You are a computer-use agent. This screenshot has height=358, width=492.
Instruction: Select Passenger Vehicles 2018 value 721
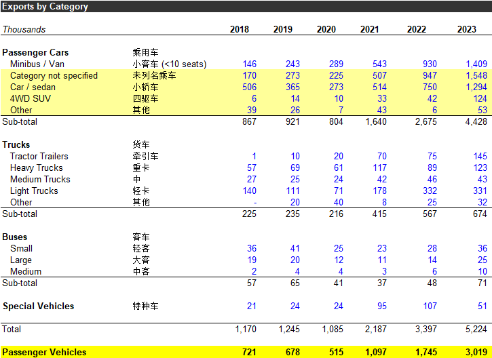[249, 353]
